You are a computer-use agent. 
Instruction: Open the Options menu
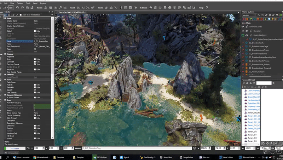pyautogui.click(x=20, y=3)
